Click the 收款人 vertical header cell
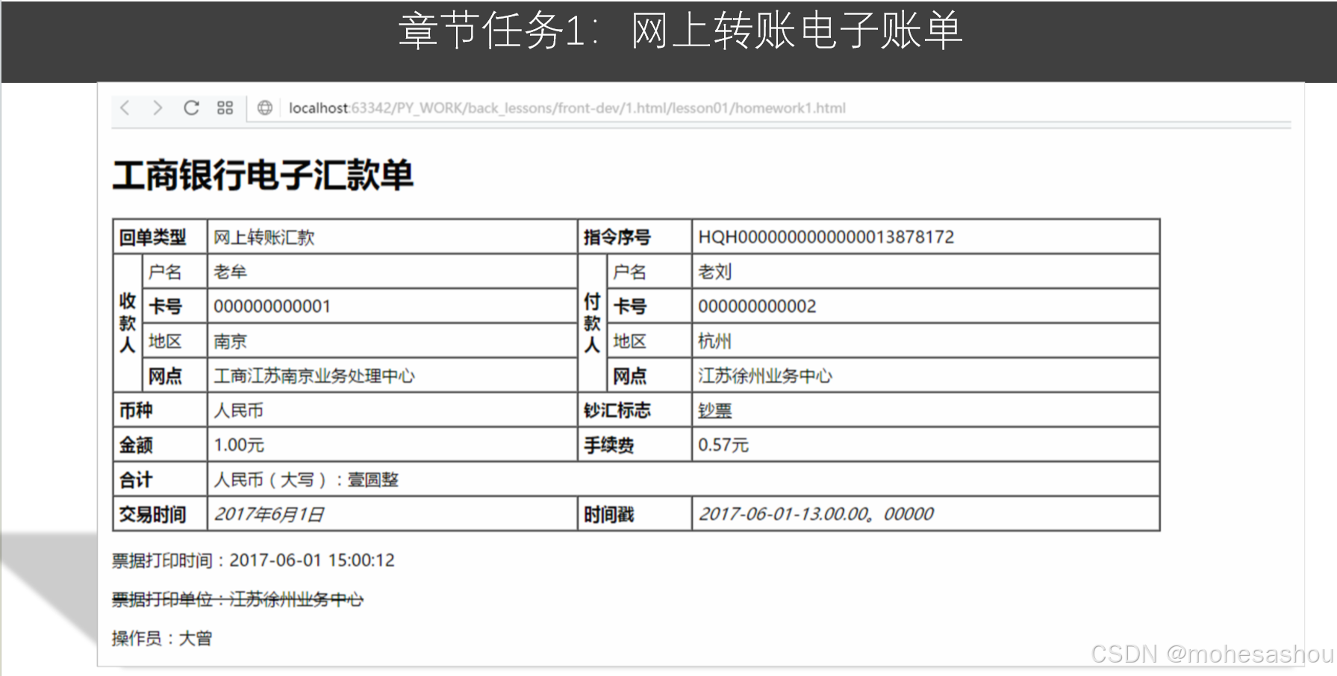1337x676 pixels. 128,323
